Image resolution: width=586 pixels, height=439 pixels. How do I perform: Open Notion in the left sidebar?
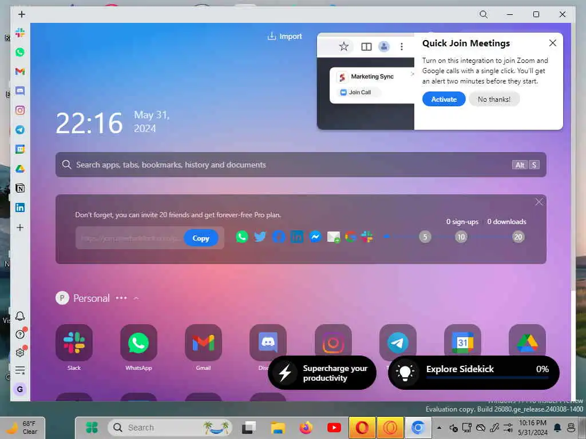(20, 188)
